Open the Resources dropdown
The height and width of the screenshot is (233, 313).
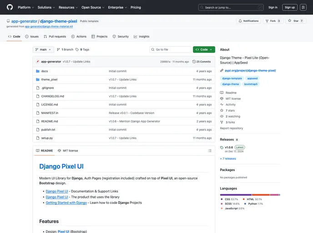(68, 7)
